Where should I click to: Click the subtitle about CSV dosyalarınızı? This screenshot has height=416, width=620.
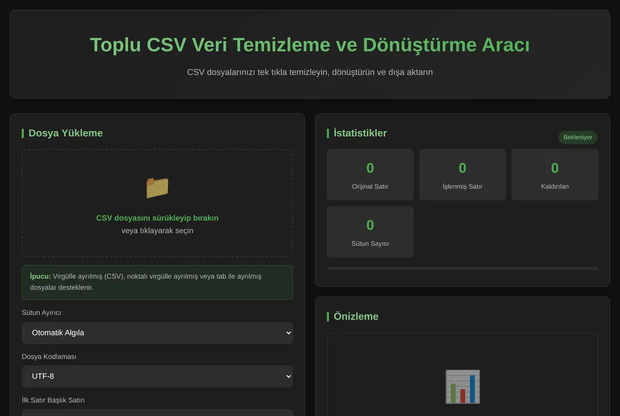309,72
